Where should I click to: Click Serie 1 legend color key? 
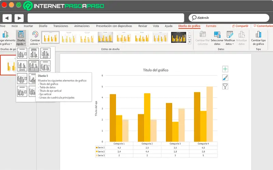point(97,148)
